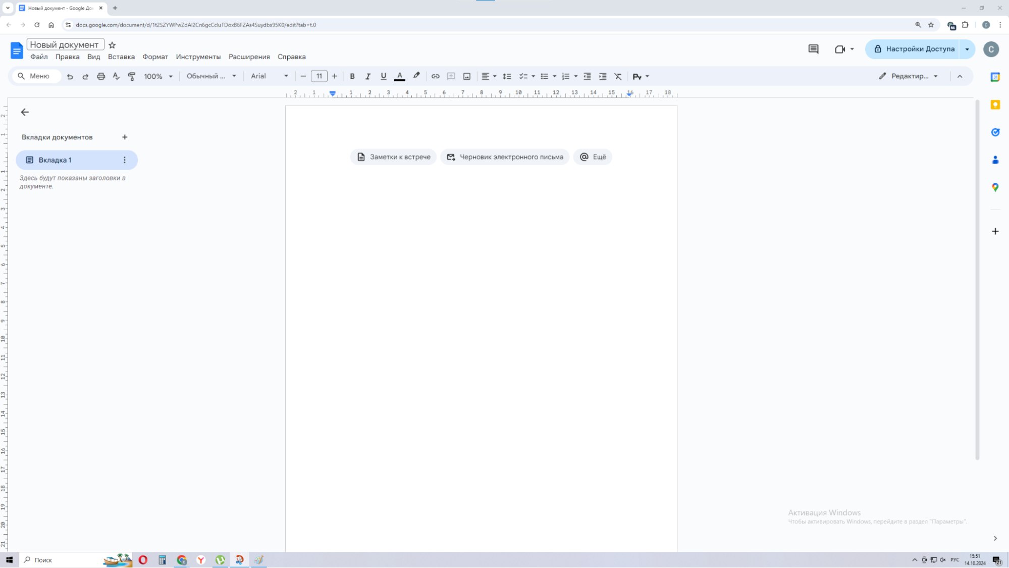The height and width of the screenshot is (568, 1009).
Task: Click the print icon in toolbar
Action: pyautogui.click(x=101, y=76)
